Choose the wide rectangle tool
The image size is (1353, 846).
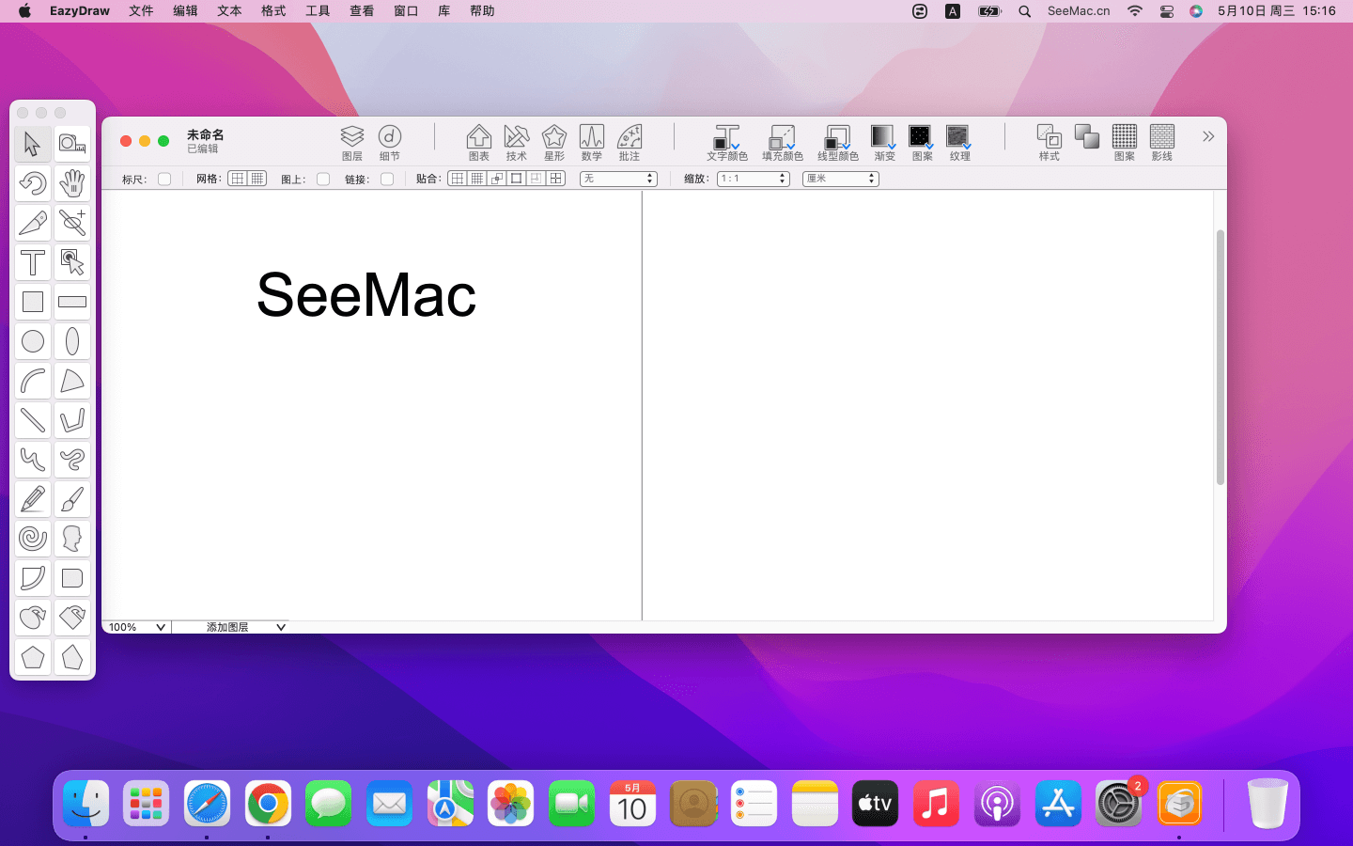72,302
